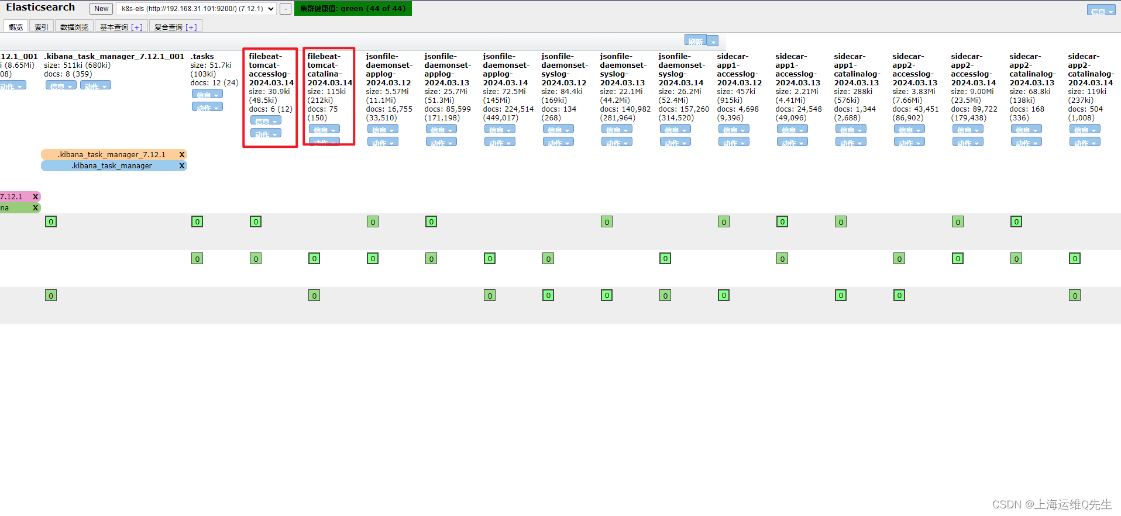Click sidecar-app2-catalinalog-2024.03.14 shard 0 in bottom row

(x=1075, y=295)
